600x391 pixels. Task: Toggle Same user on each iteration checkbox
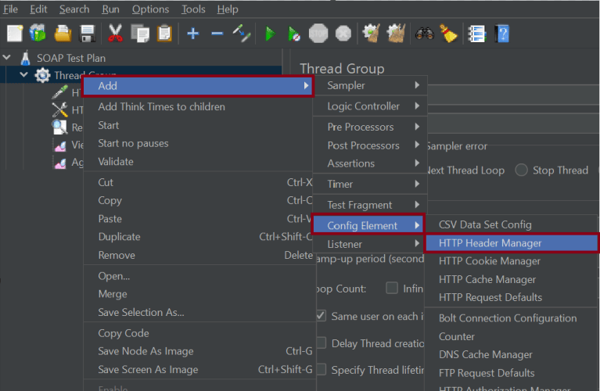click(x=321, y=316)
